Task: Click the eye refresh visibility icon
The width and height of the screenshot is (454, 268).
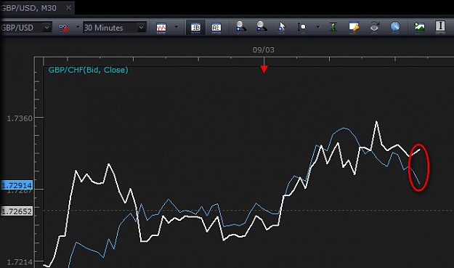Action: click(374, 27)
